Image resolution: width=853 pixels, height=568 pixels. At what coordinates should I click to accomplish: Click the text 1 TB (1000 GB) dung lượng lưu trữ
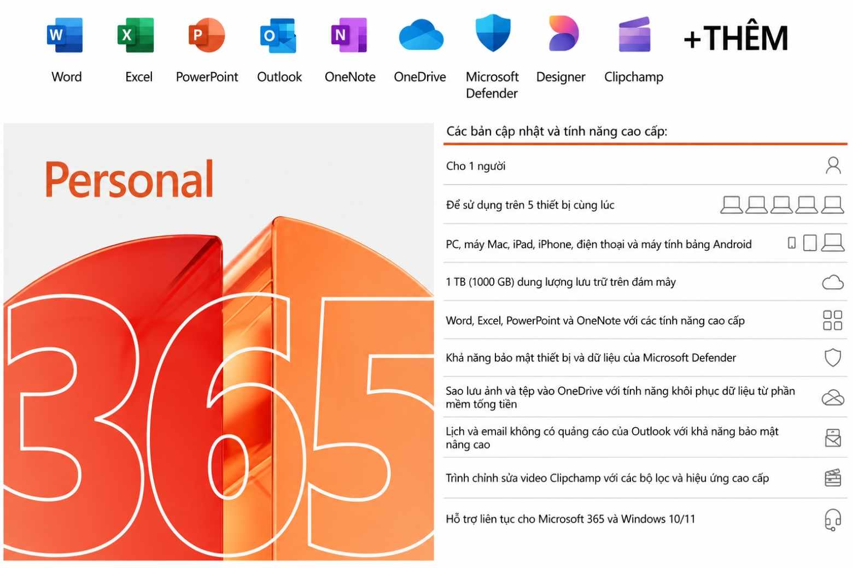(x=560, y=282)
